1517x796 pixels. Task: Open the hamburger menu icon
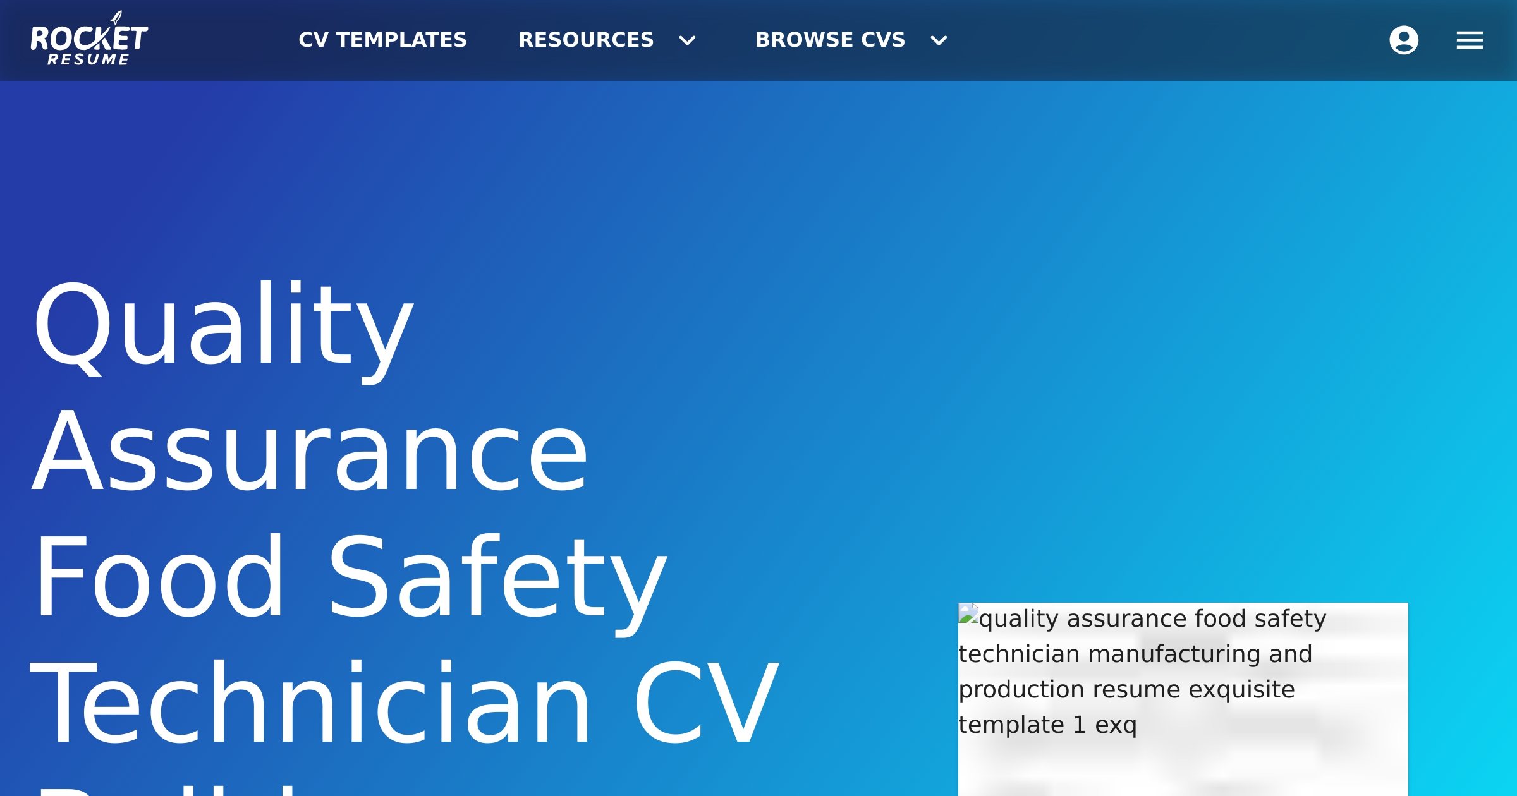(x=1470, y=40)
